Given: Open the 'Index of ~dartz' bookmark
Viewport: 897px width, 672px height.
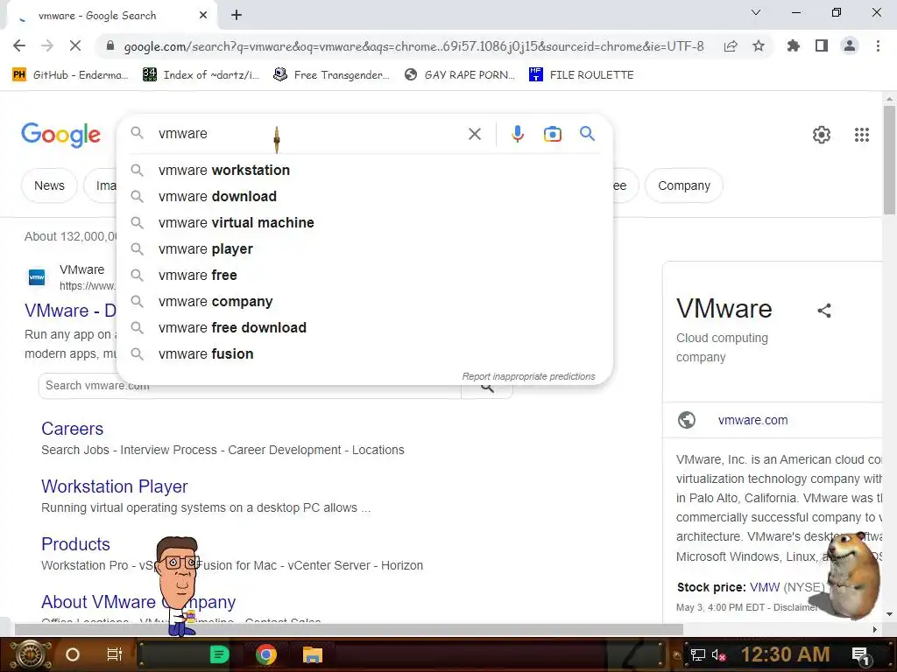Looking at the screenshot, I should 201,75.
